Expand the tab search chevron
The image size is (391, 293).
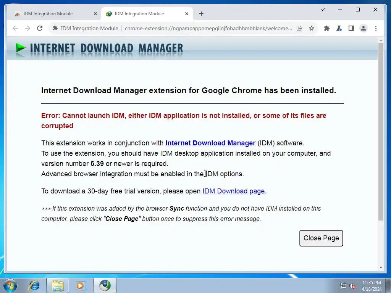click(x=322, y=10)
